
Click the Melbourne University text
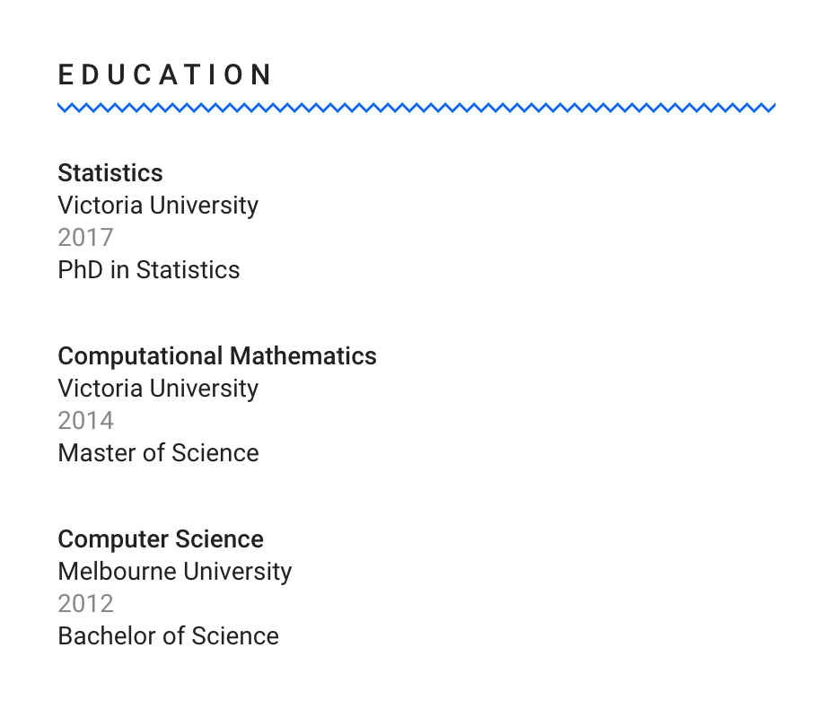click(175, 573)
